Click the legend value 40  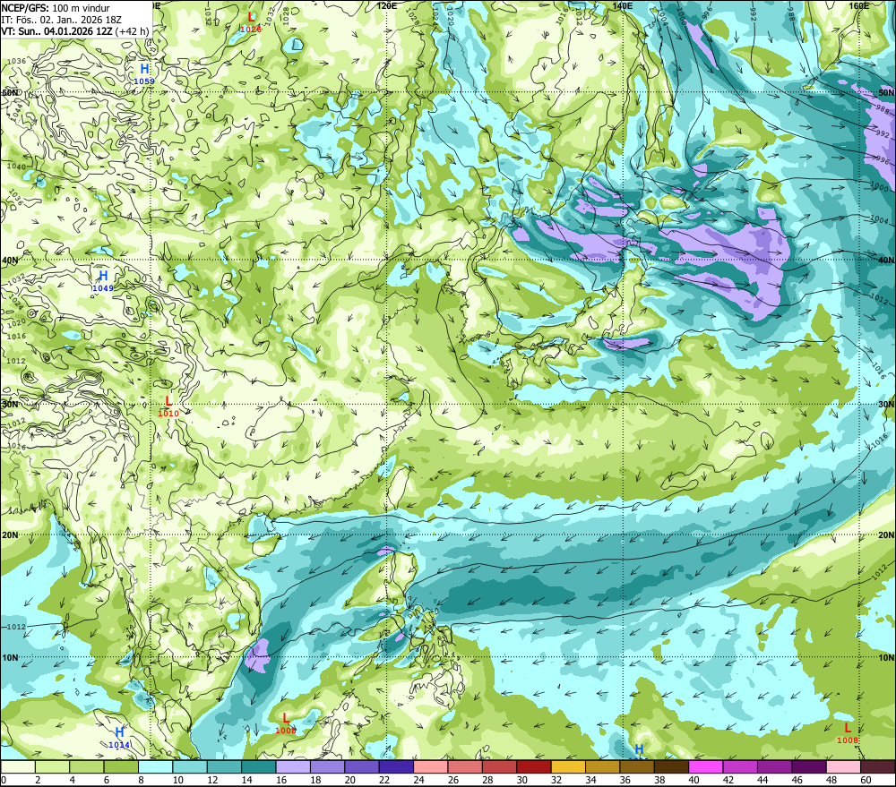[694, 780]
